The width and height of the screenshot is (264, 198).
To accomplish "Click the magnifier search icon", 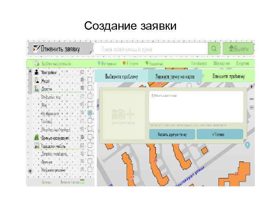I will coord(214,49).
